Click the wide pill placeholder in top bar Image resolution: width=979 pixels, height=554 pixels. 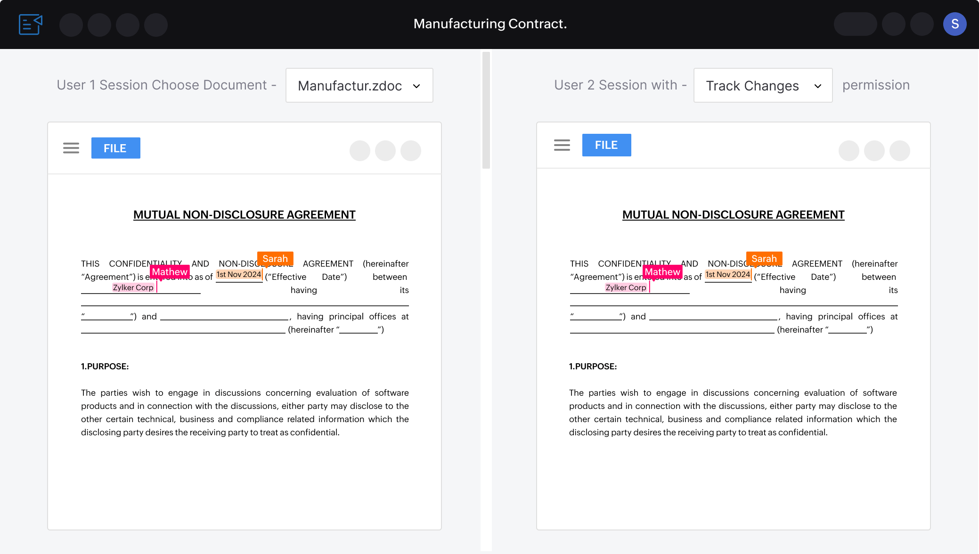[x=855, y=24]
